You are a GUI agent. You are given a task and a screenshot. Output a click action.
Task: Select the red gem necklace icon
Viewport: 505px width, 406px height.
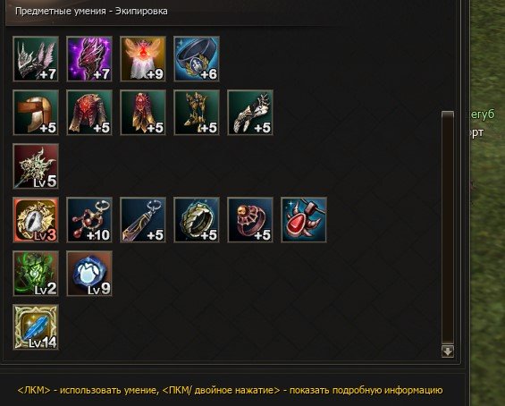(304, 220)
